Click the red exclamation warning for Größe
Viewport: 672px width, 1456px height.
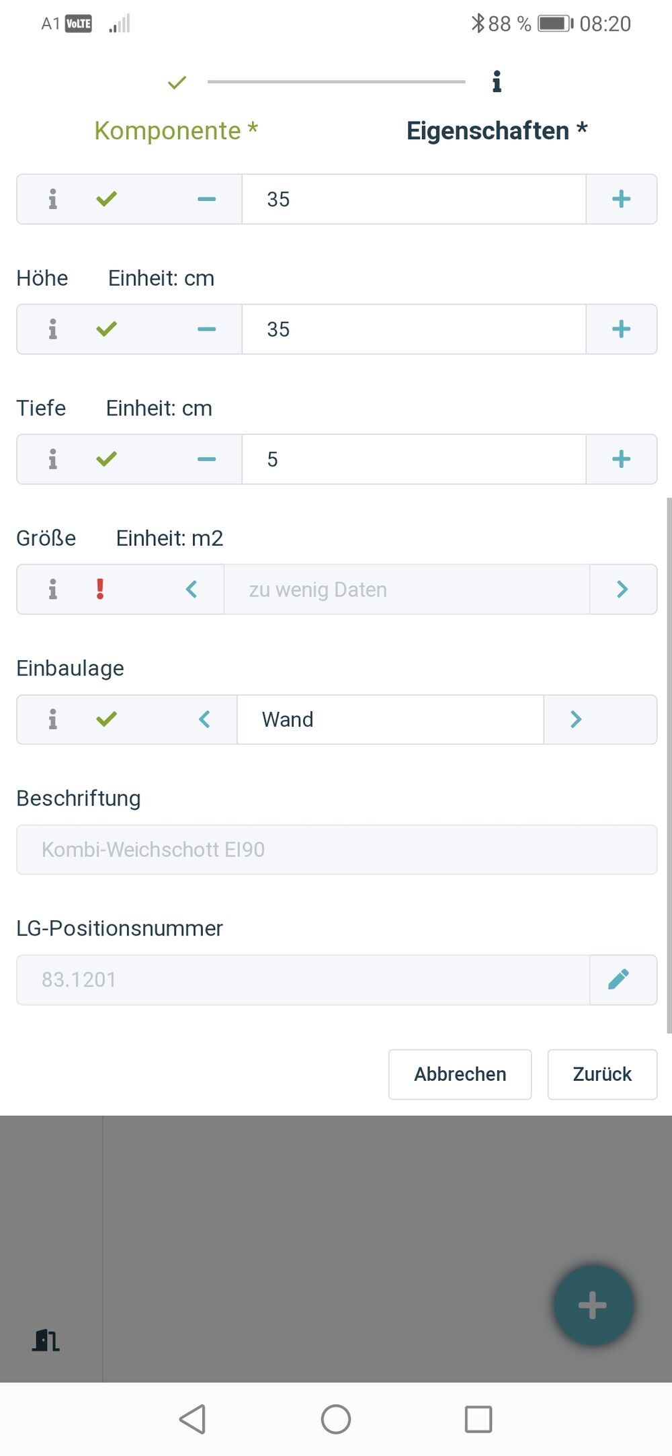[100, 590]
